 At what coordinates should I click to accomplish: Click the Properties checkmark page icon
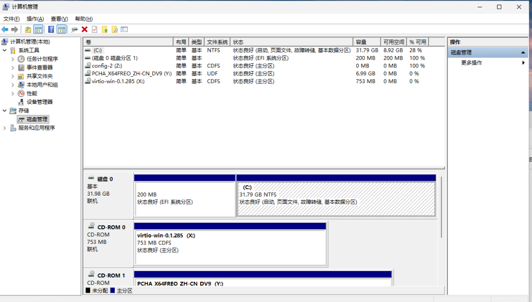coord(95,30)
